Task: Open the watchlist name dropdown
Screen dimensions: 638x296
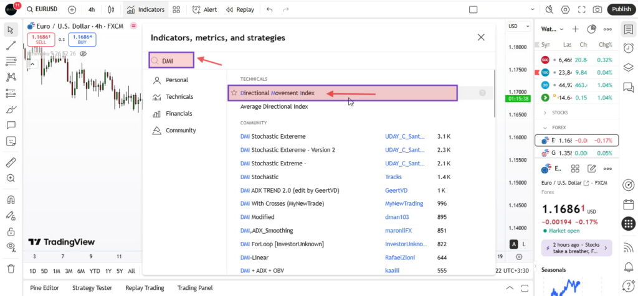Action: click(x=552, y=29)
